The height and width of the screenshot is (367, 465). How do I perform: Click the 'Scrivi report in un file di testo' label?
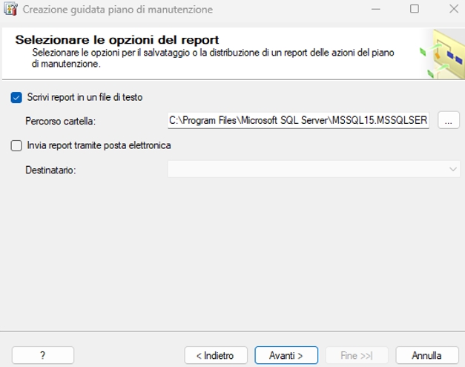point(85,97)
